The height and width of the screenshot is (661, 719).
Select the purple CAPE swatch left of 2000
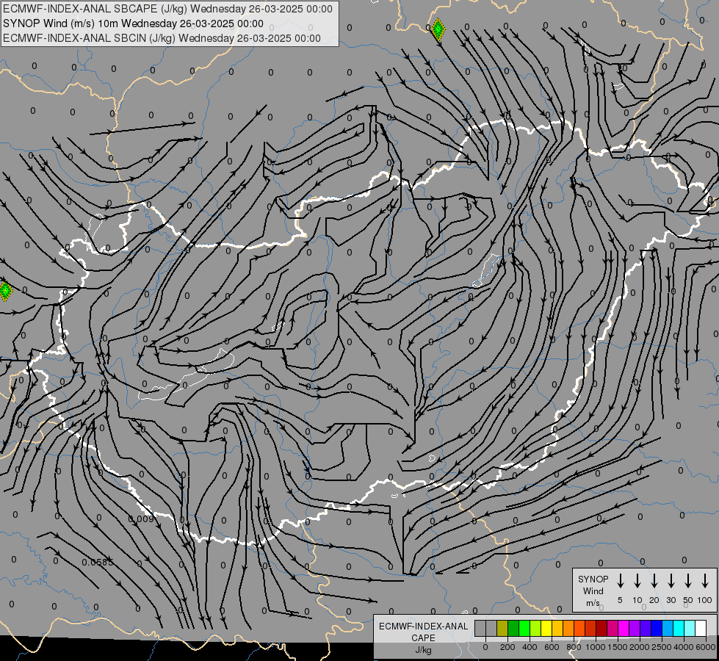pyautogui.click(x=635, y=628)
